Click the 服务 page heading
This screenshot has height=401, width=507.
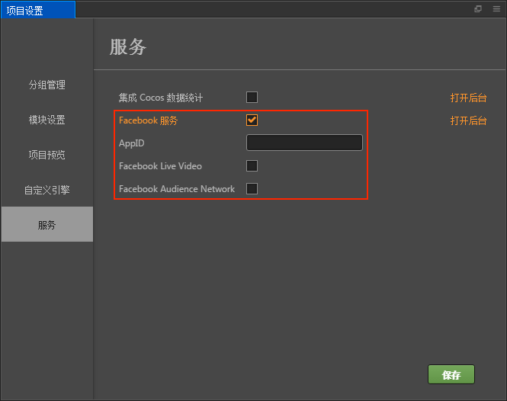click(128, 47)
